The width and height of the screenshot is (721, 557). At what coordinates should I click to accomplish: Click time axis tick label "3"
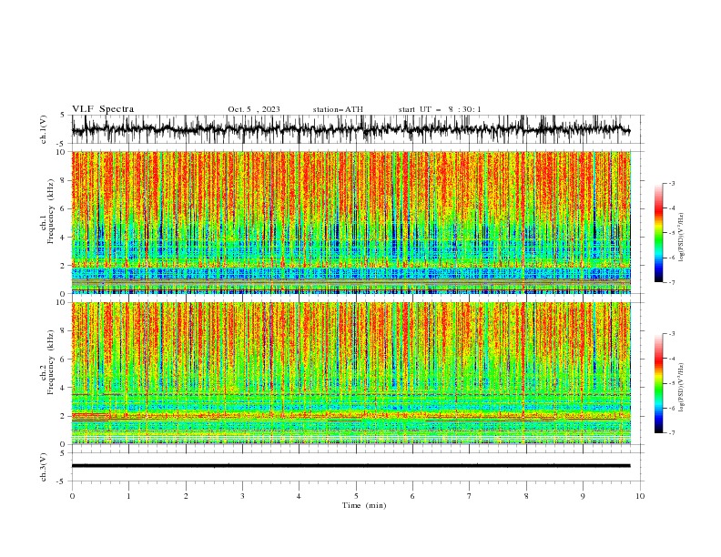point(242,496)
